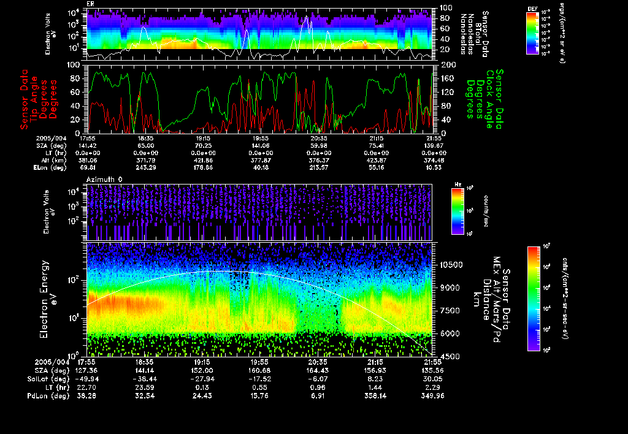
Task: Click the red 'Tip Angle' axis label
Action: tap(34, 99)
